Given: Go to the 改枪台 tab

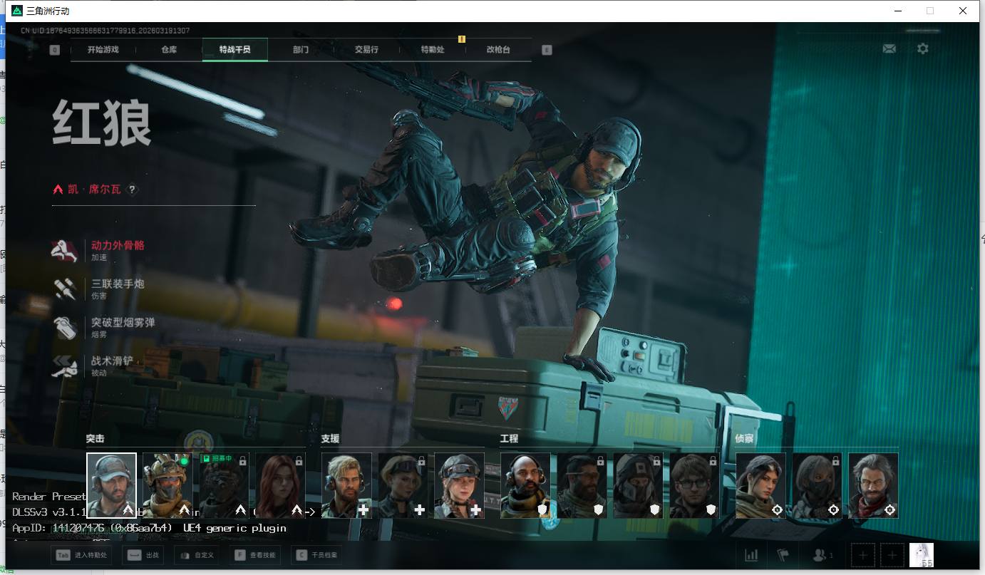Looking at the screenshot, I should 498,50.
